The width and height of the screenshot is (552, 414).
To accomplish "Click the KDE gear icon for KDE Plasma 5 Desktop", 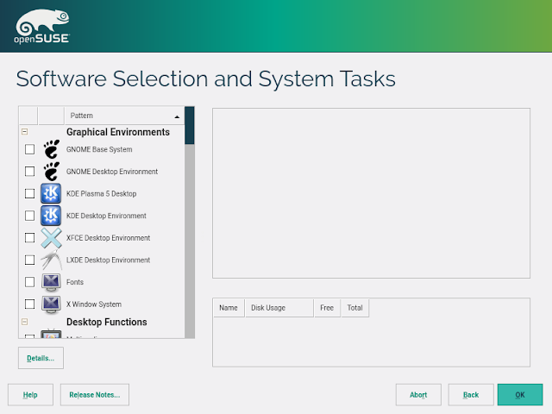I will [x=51, y=193].
